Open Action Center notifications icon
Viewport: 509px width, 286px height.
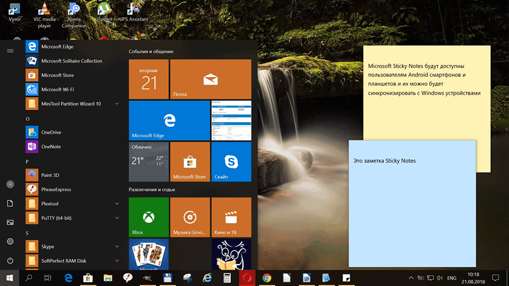click(496, 278)
